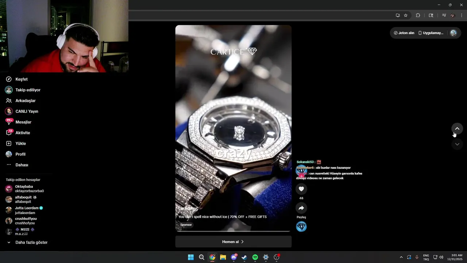The image size is (467, 263).
Task: Open Dahası more options menu
Action: [x=17, y=165]
